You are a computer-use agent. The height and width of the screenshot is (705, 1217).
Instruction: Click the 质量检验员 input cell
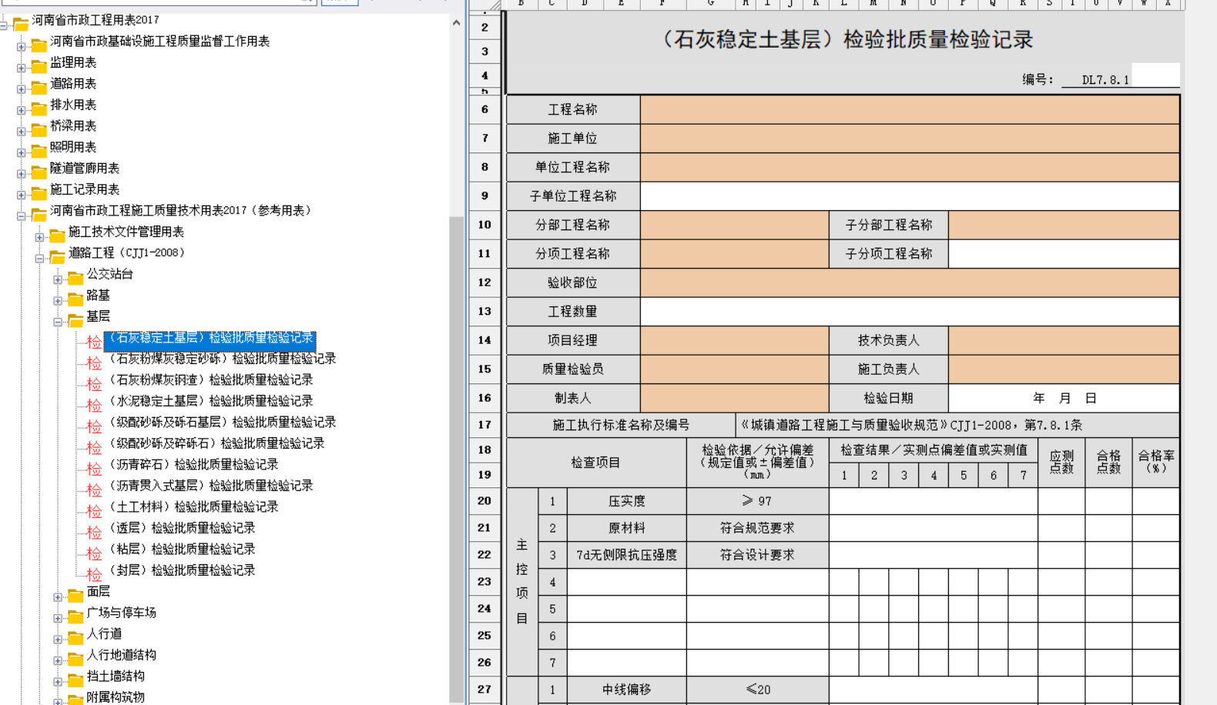[x=735, y=369]
